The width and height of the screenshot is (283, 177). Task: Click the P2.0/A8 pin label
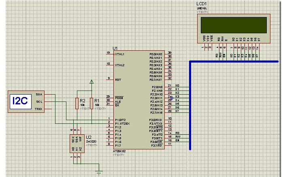pyautogui.click(x=157, y=87)
